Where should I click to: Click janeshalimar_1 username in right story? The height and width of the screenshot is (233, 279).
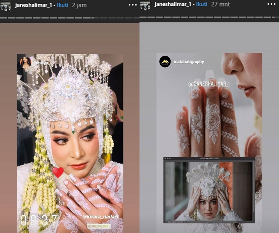[172, 4]
